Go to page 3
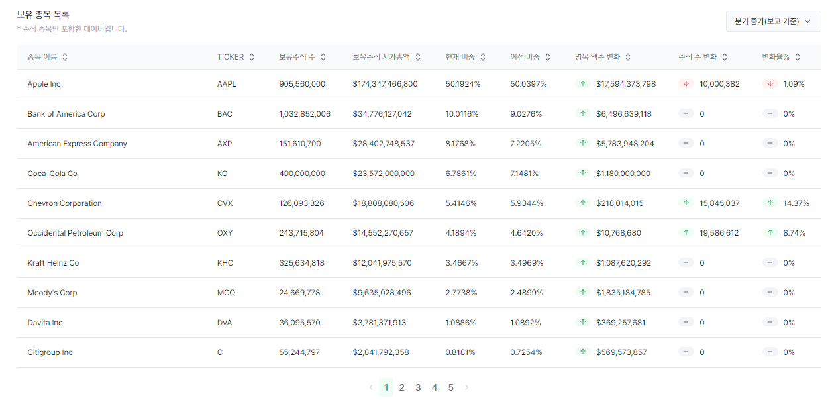The width and height of the screenshot is (830, 400). (418, 387)
